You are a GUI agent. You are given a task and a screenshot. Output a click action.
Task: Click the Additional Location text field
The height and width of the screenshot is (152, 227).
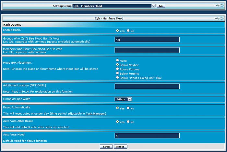147,86
